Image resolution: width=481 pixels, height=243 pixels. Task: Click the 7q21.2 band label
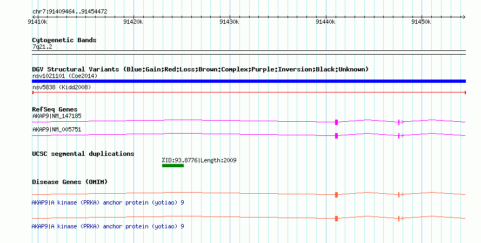point(42,47)
